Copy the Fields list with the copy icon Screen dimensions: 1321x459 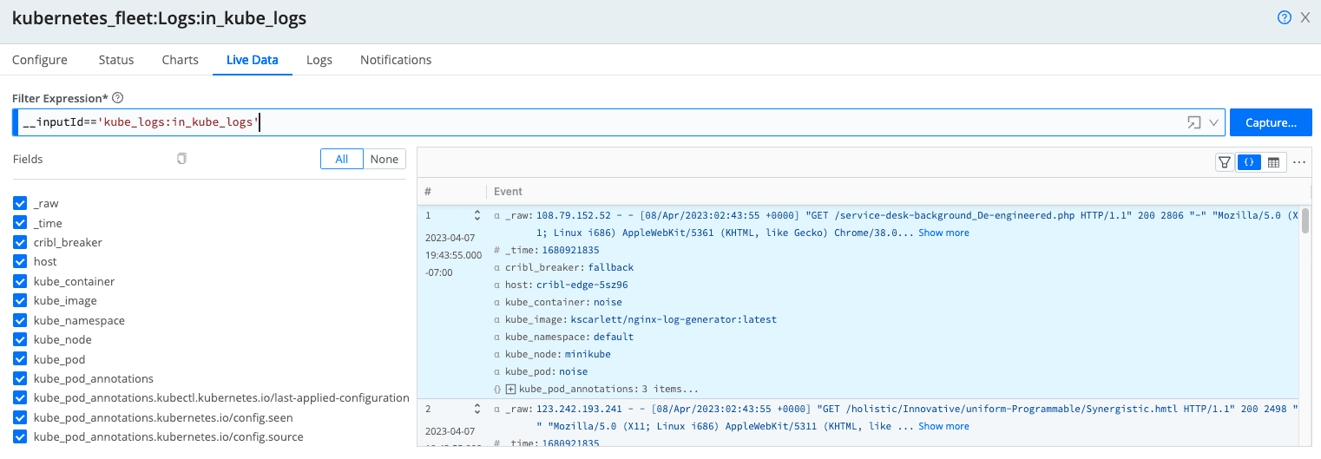point(181,159)
